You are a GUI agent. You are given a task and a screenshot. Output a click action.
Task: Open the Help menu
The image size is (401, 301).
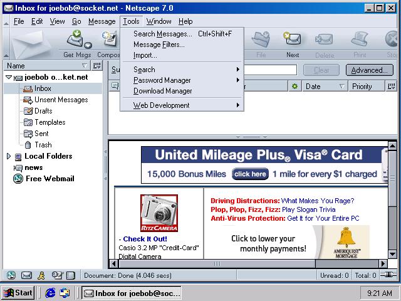click(x=185, y=21)
